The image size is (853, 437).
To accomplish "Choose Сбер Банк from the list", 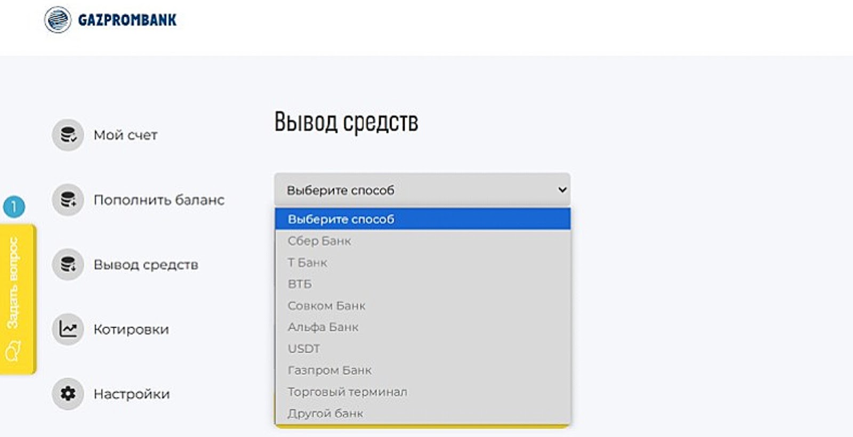I will [423, 241].
